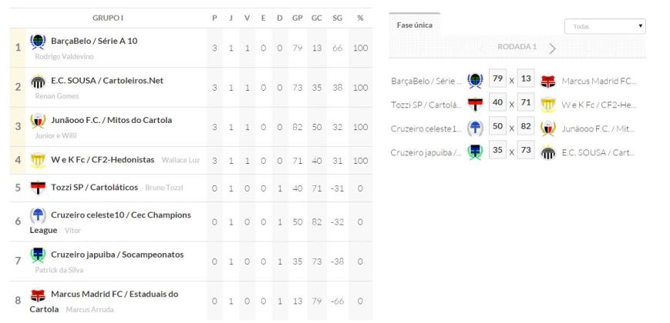Click BarçaBelo score 79 in match list

coord(497,79)
